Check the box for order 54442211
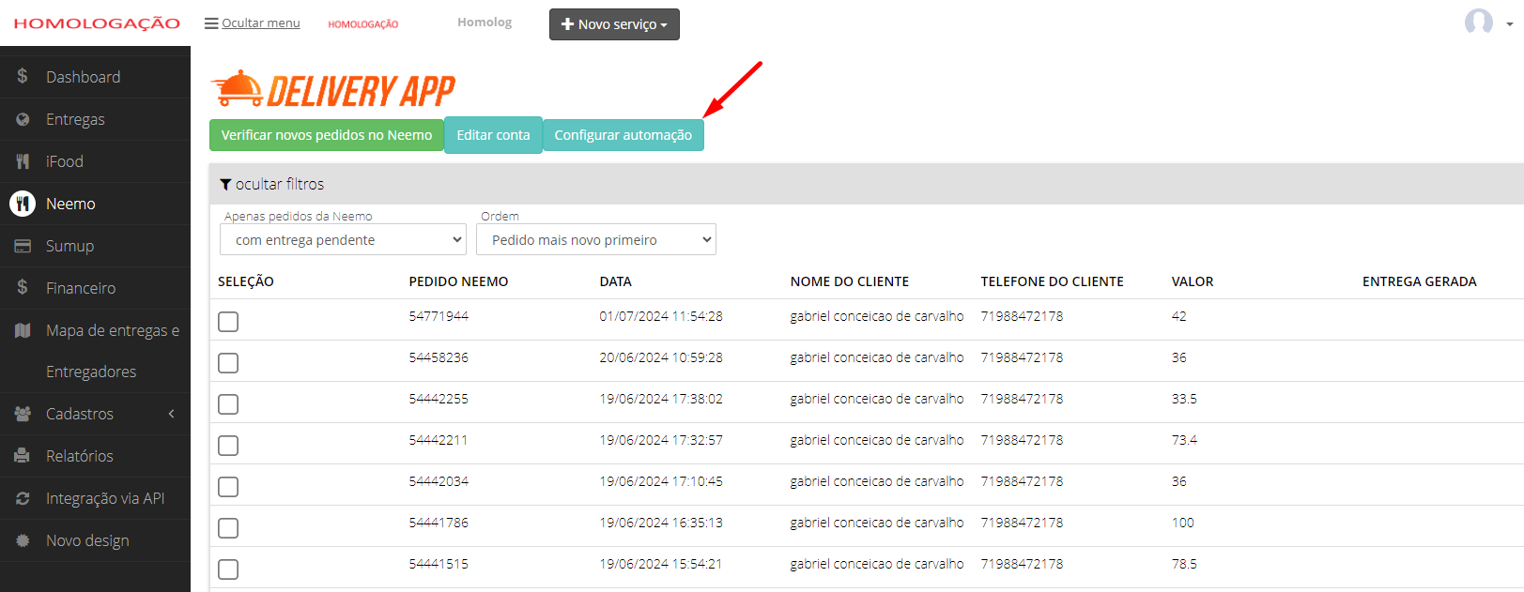 pyautogui.click(x=228, y=446)
